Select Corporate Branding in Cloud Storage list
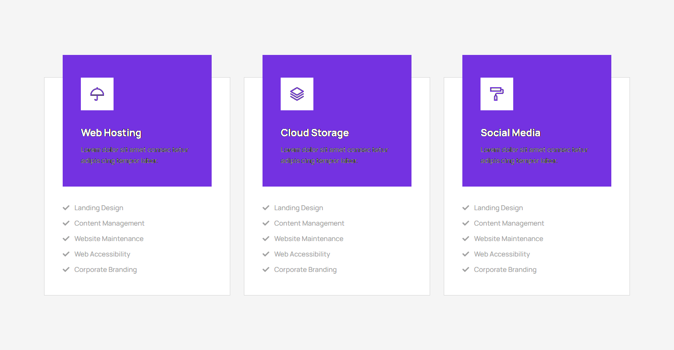The width and height of the screenshot is (674, 350). 305,270
